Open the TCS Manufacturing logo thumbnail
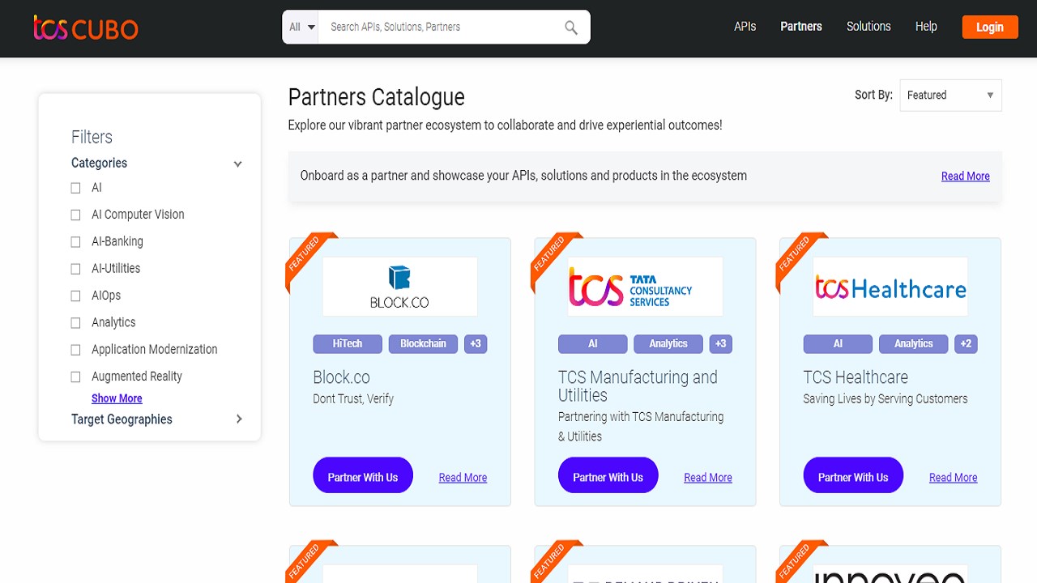The height and width of the screenshot is (583, 1037). click(x=645, y=287)
